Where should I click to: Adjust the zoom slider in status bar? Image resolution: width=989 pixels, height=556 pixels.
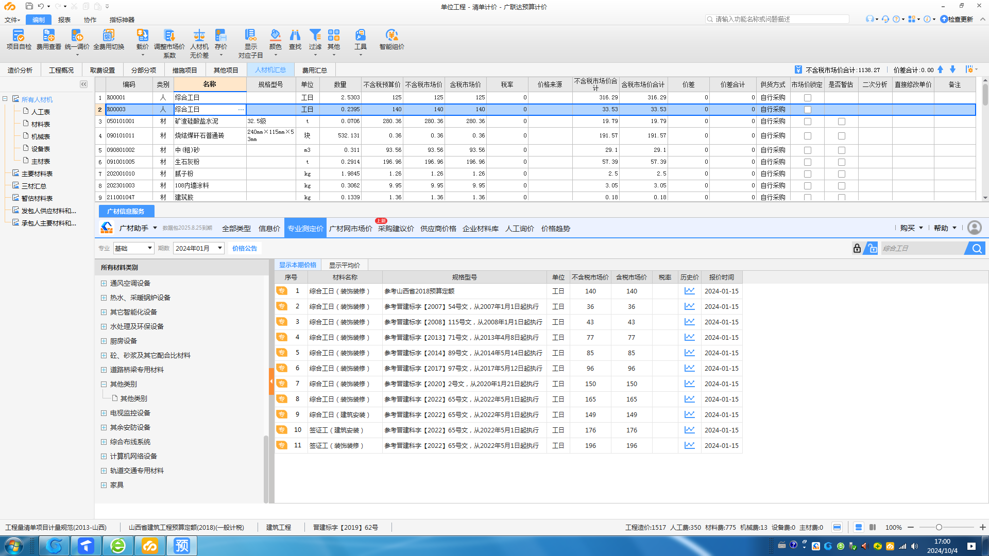pyautogui.click(x=939, y=527)
